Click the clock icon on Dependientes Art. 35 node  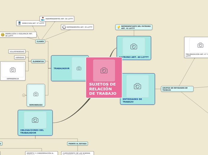[64, 27]
